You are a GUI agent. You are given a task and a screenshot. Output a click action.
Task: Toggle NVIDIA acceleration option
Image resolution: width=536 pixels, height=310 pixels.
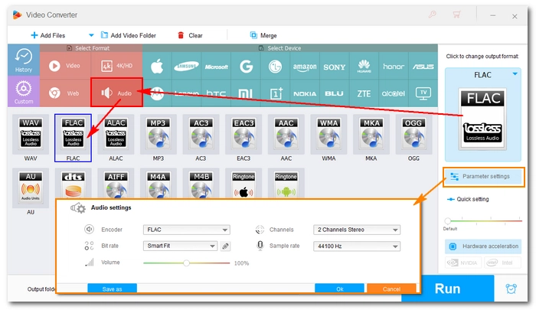pos(463,263)
